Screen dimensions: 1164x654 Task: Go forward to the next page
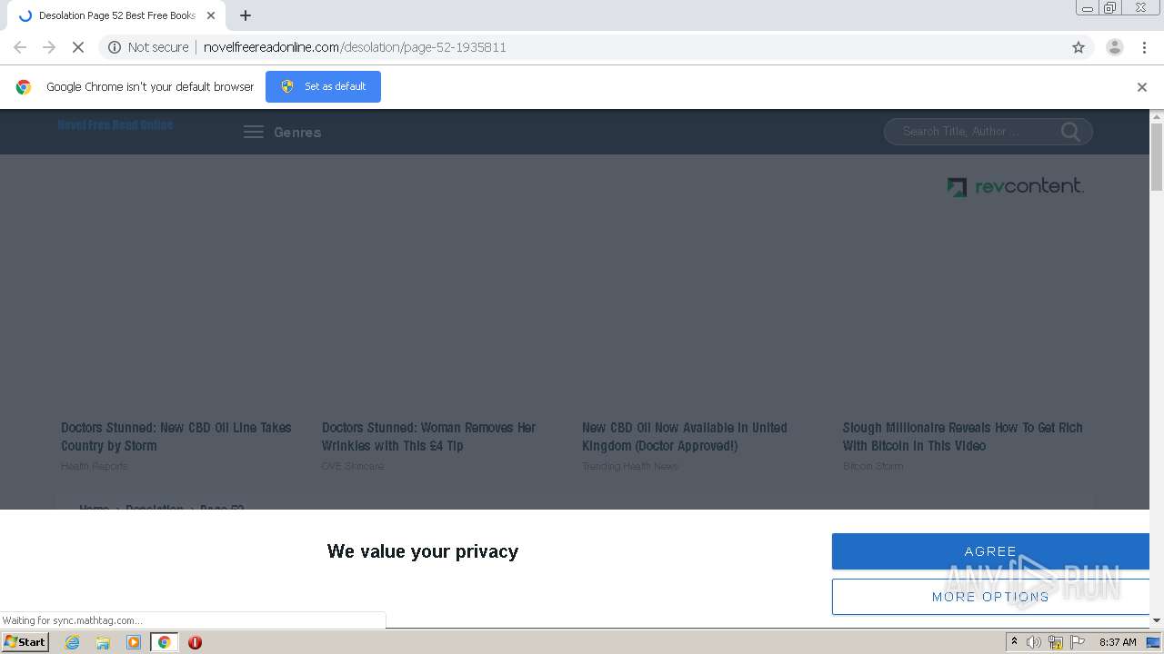click(49, 47)
